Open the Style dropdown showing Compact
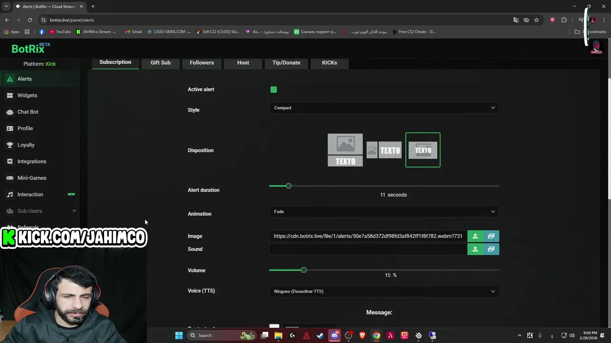Viewport: 611px width, 343px height. pos(384,108)
